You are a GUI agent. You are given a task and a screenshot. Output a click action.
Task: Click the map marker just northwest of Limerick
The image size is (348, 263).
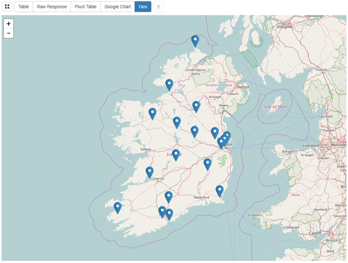point(150,173)
